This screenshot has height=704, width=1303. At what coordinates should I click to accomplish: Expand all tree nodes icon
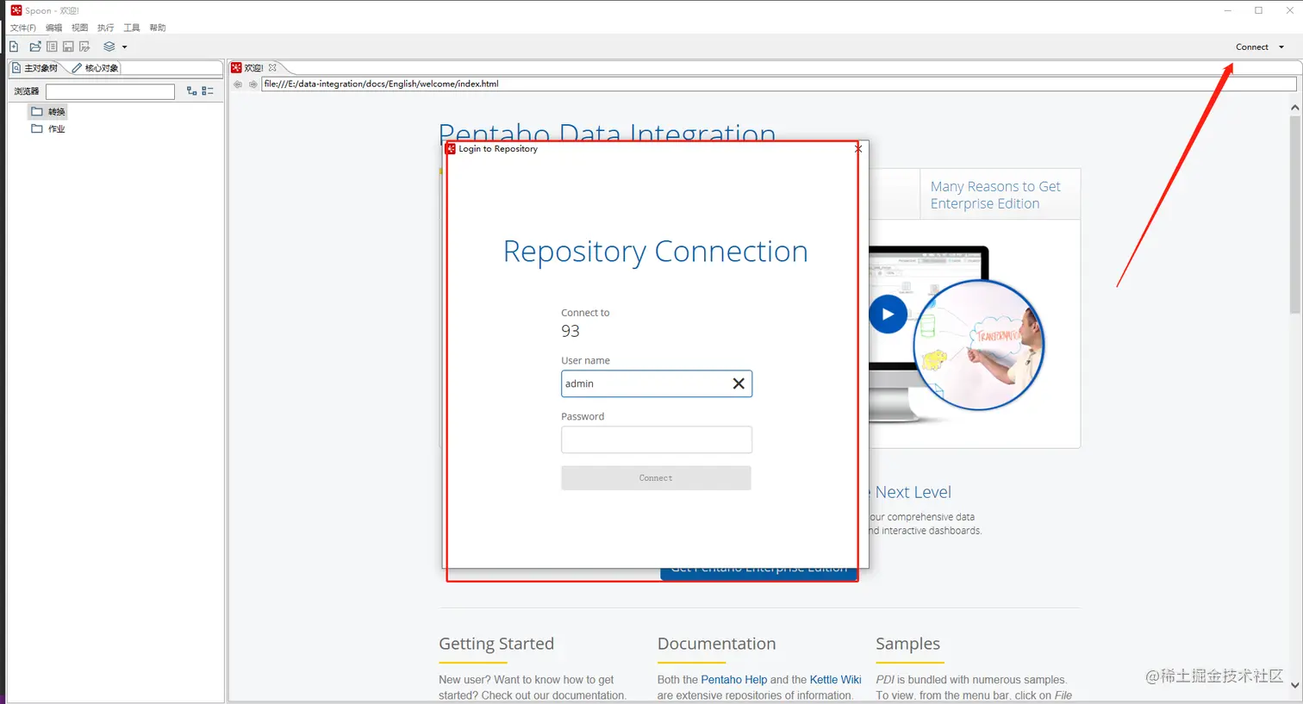(191, 90)
